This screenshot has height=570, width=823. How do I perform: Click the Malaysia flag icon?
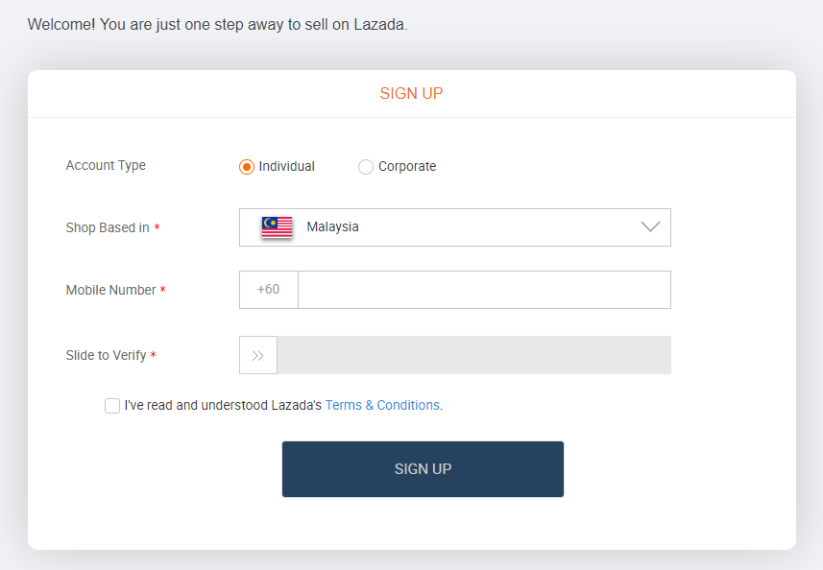[277, 227]
